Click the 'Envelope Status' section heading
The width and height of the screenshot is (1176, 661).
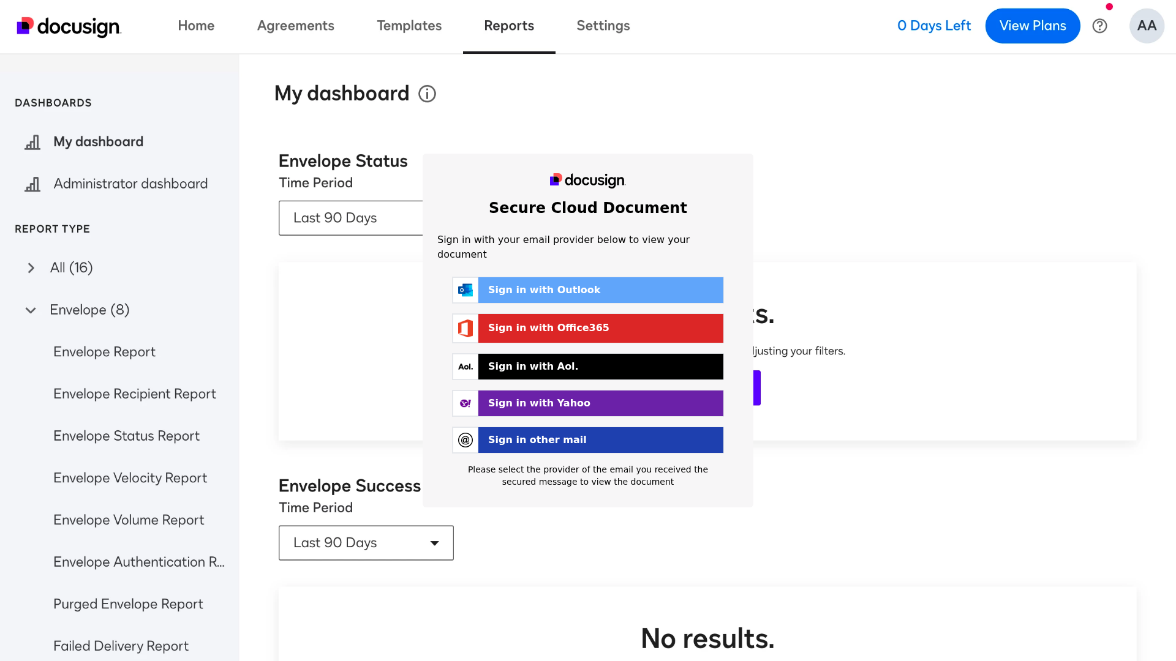tap(343, 161)
